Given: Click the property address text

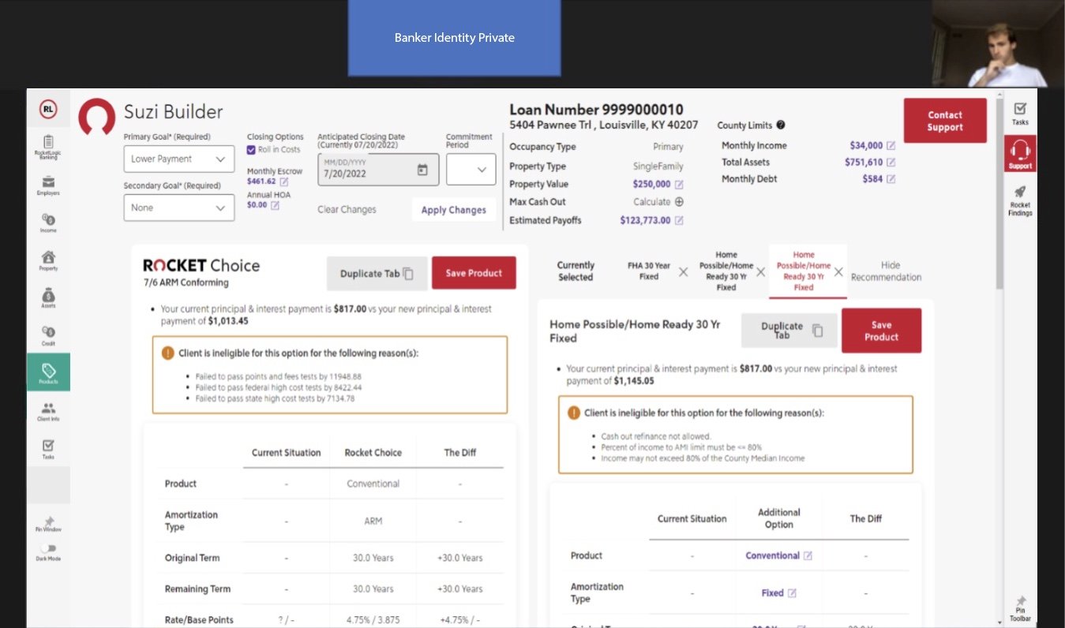Looking at the screenshot, I should click(604, 125).
